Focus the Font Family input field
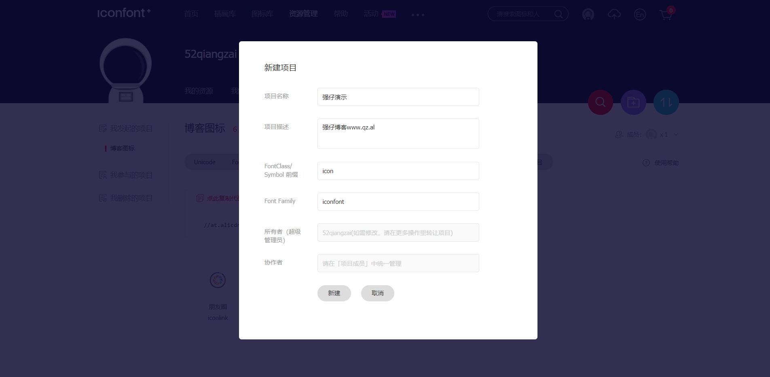Viewport: 770px width, 377px height. pos(398,201)
